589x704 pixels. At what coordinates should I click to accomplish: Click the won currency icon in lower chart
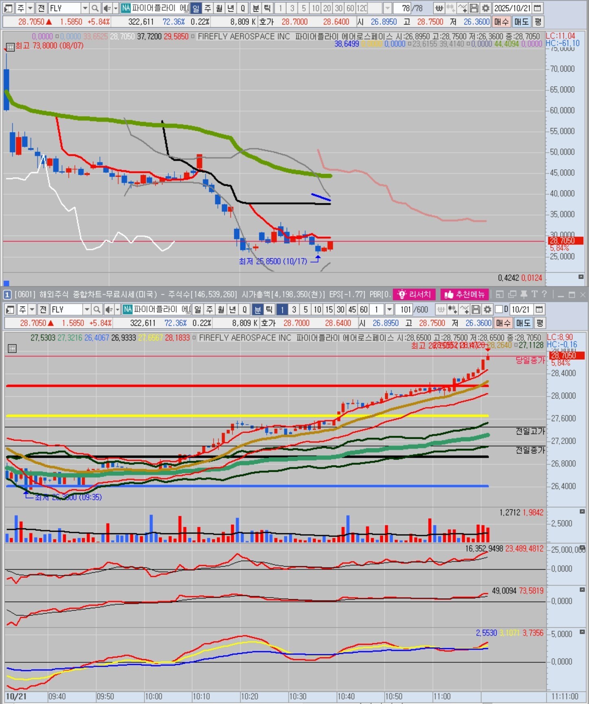(441, 309)
